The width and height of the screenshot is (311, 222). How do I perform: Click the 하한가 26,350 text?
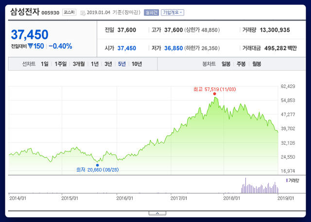click(x=202, y=48)
